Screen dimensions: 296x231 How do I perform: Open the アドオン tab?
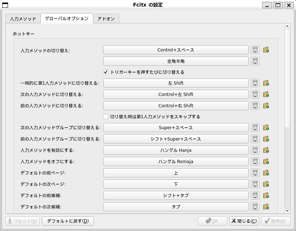106,19
